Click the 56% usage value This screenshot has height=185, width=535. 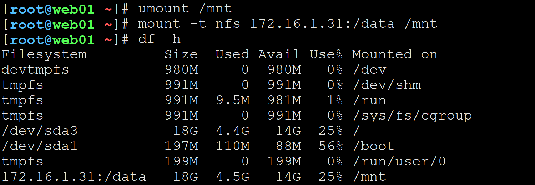(x=330, y=146)
